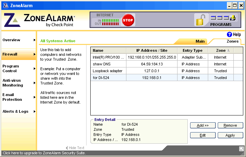
Task: Expand the Firewall menu arrow
Action: (34, 54)
